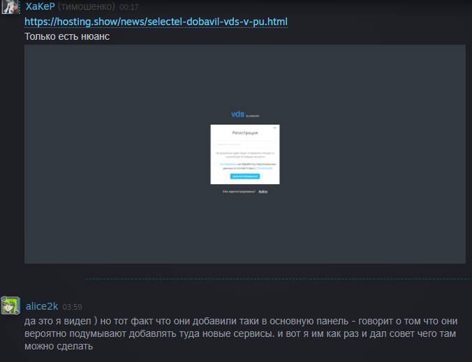Viewport: 472px width, 362px height.
Task: Click the "Войти" login link in screenshot
Action: (x=263, y=192)
